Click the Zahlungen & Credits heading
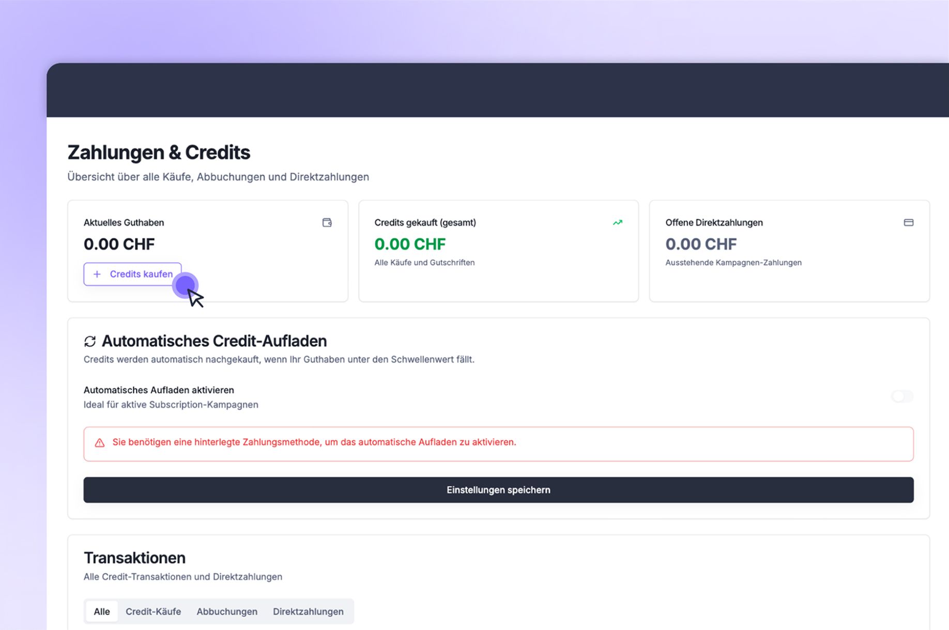Screen dimensions: 949x630 159,152
